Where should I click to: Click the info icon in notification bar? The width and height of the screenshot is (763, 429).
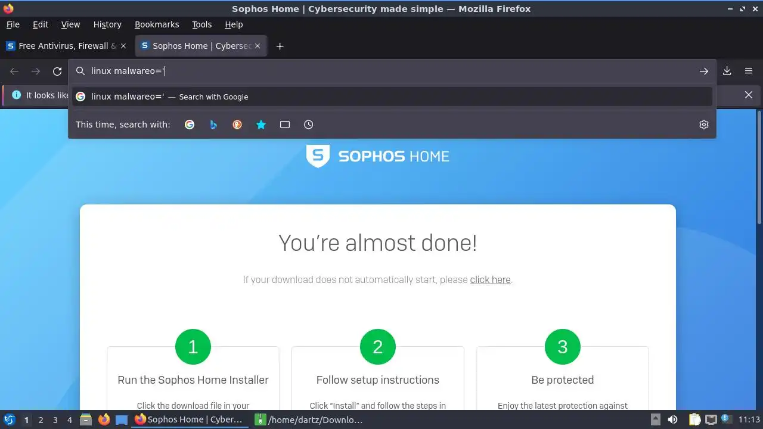16,95
